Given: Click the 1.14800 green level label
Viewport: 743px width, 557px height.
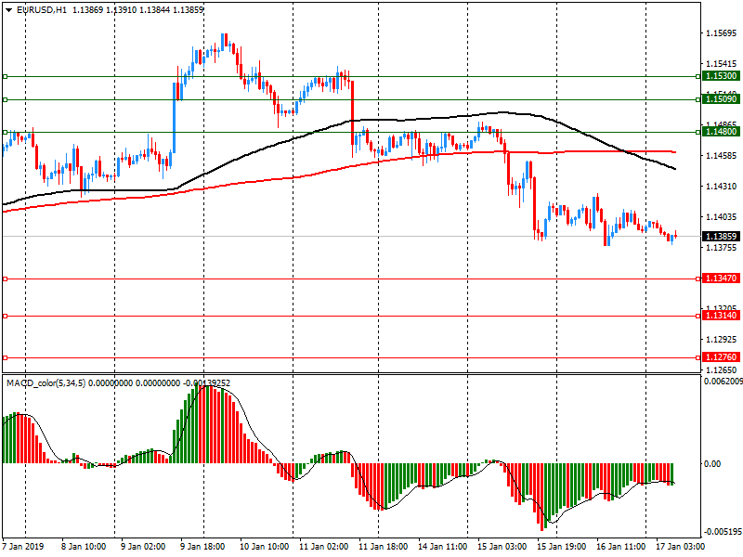Looking at the screenshot, I should 721,132.
